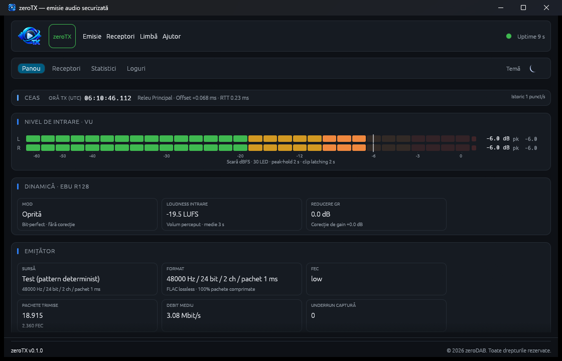The image size is (562, 361).
Task: Click the L channel -6.0 dB readout
Action: tap(498, 138)
